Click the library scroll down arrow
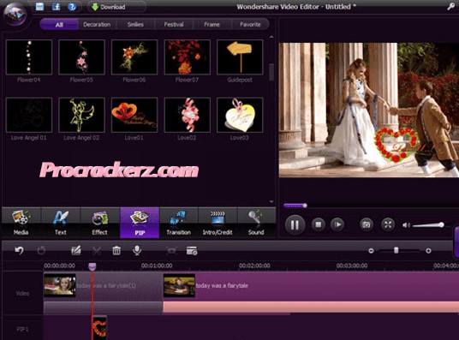The image size is (459, 340). click(x=271, y=201)
